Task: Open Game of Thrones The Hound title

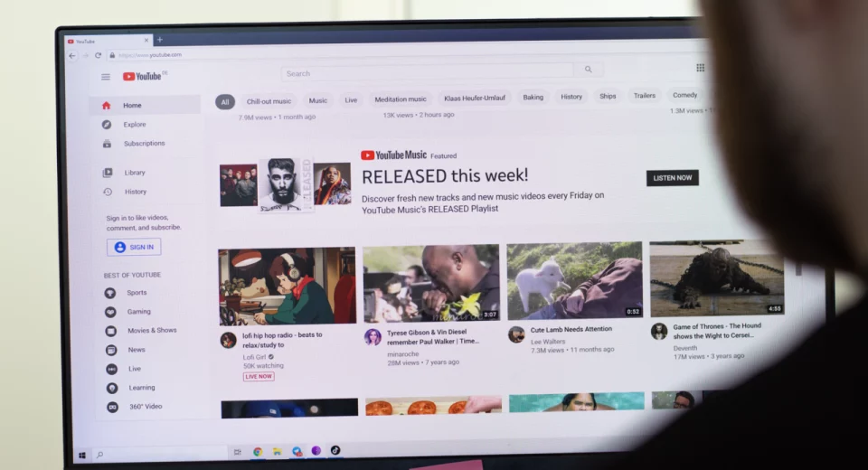Action: [717, 331]
